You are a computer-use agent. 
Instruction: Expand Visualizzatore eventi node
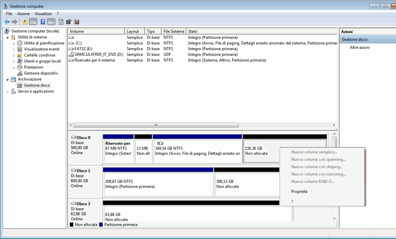14,49
